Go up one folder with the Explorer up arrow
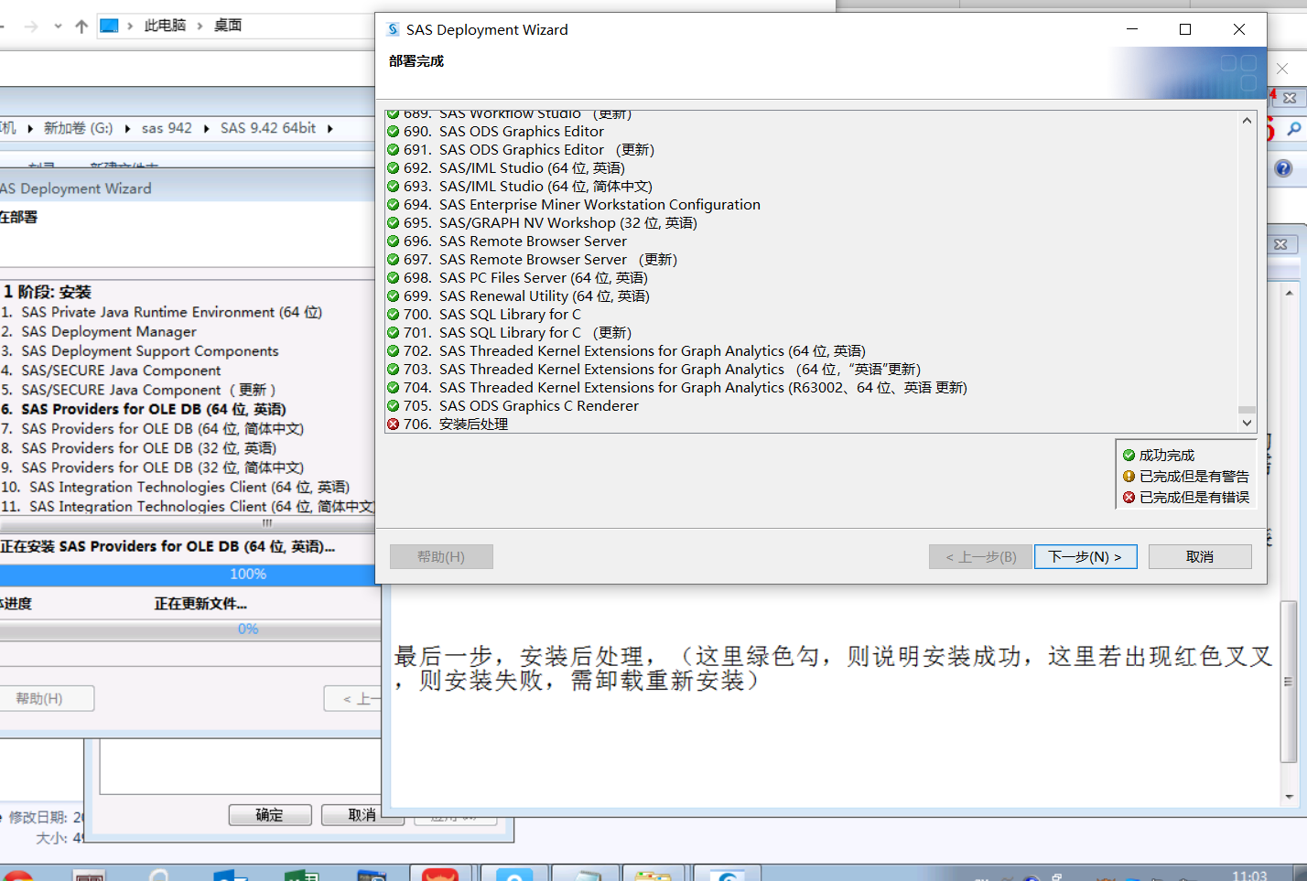This screenshot has width=1307, height=881. [81, 27]
